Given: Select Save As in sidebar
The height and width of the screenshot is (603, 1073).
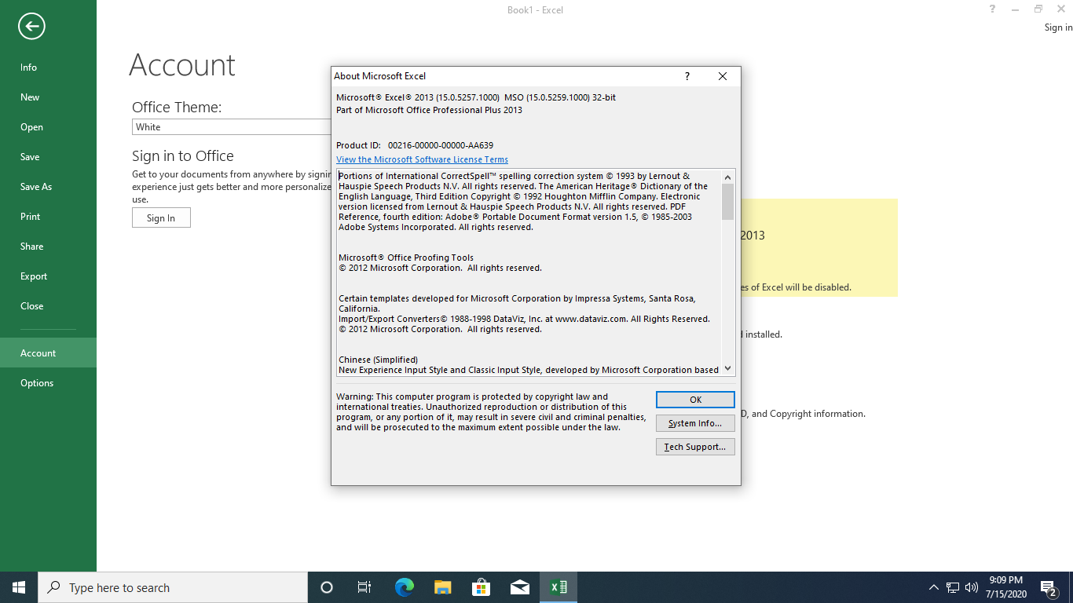Looking at the screenshot, I should 48,187.
